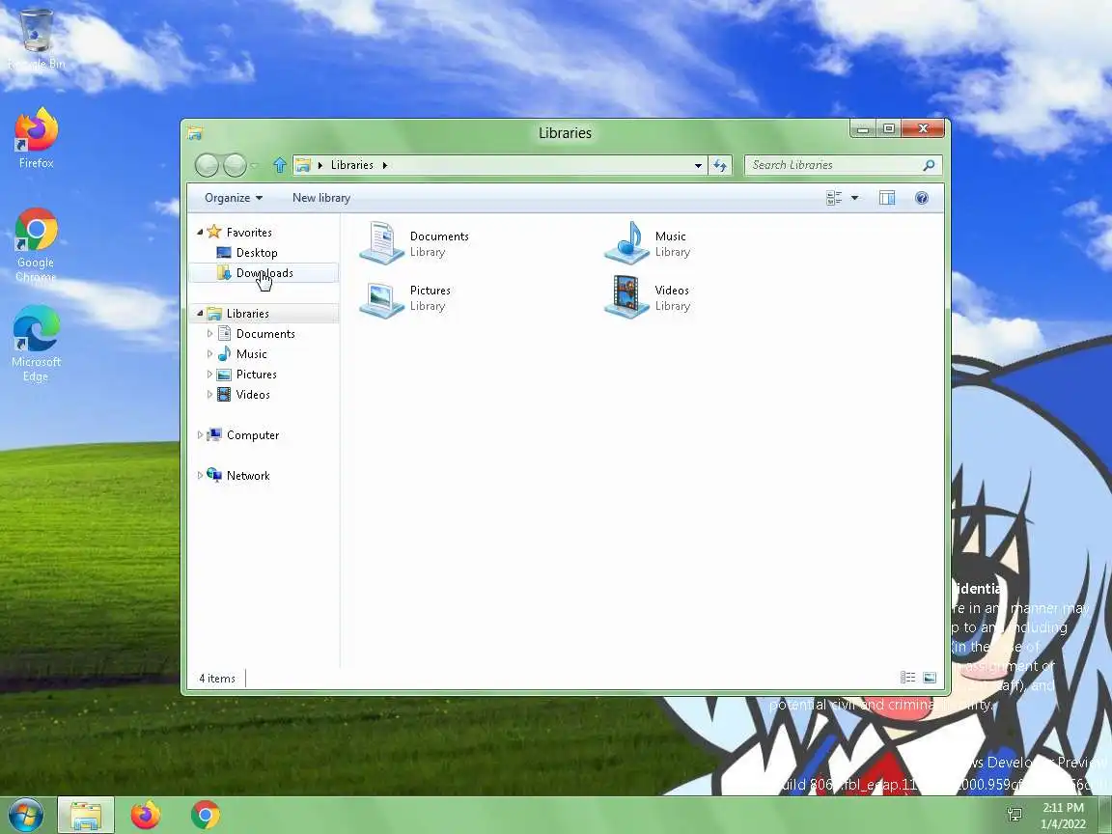
Task: Expand the Pictures tree node
Action: [209, 374]
